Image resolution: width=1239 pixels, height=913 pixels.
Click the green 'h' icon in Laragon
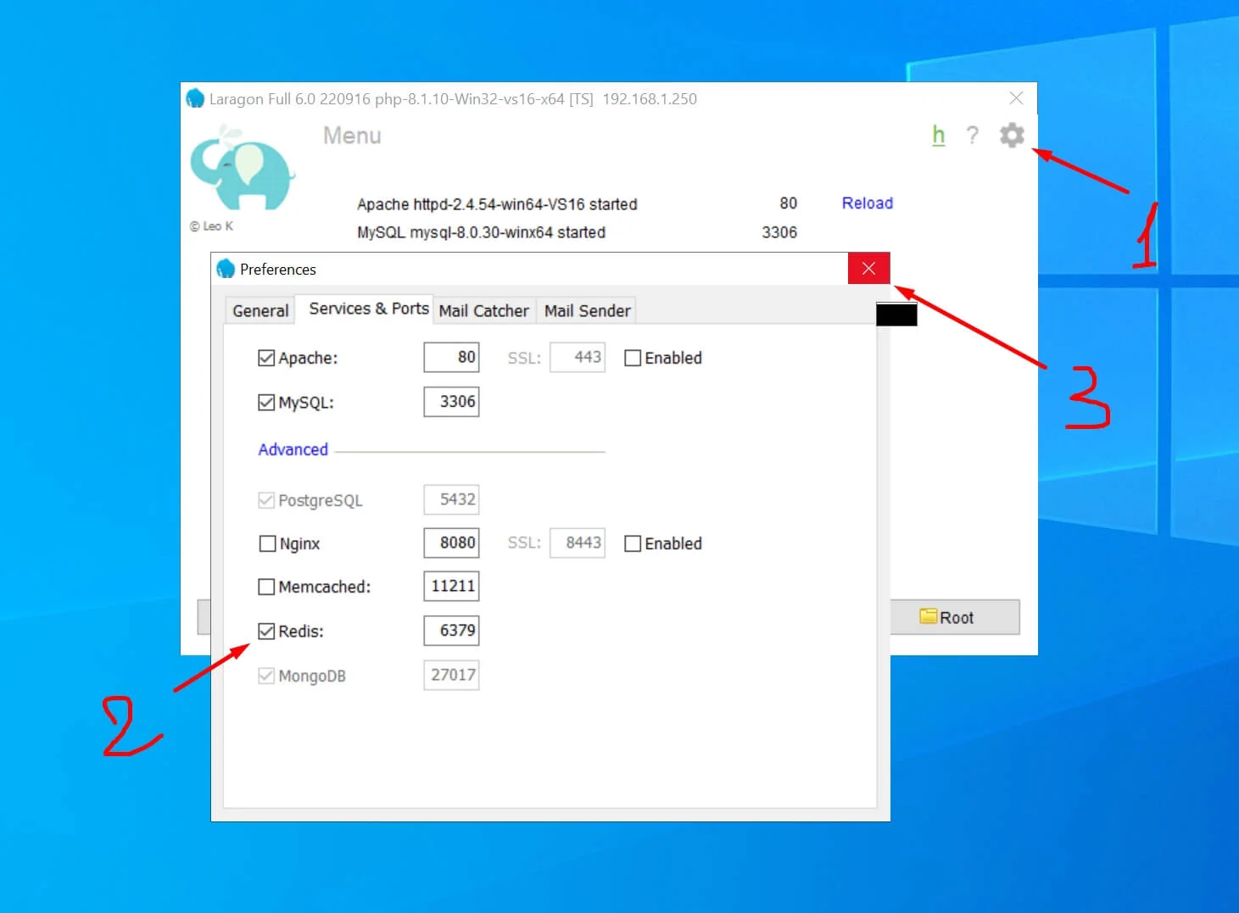938,136
